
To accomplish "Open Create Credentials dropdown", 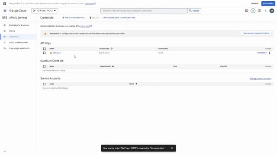I will click(x=74, y=18).
